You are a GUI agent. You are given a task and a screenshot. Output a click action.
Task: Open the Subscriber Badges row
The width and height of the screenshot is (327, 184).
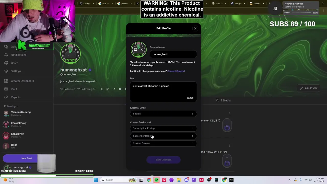tap(163, 136)
